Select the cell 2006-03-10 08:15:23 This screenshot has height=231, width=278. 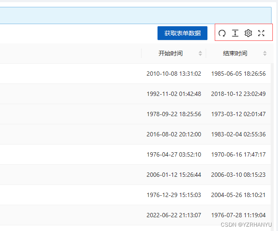[238, 175]
